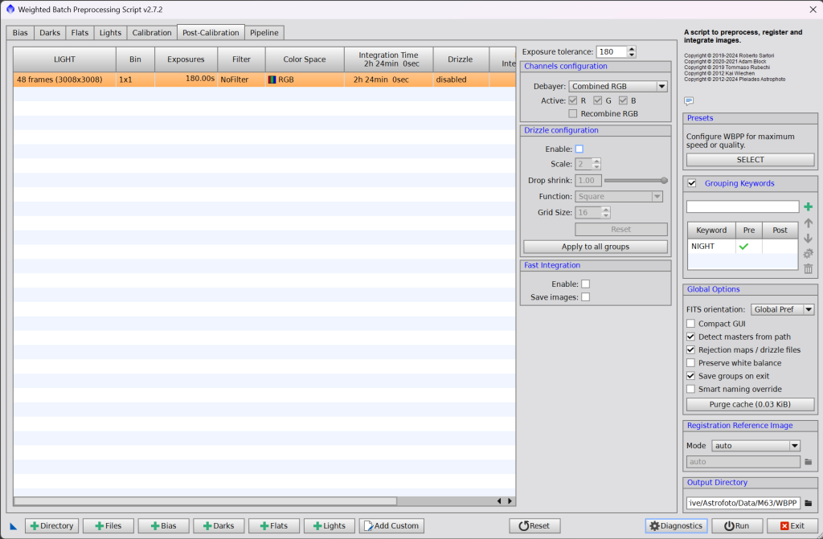Image resolution: width=823 pixels, height=539 pixels.
Task: Click the green plus add keyword icon
Action: coord(808,207)
